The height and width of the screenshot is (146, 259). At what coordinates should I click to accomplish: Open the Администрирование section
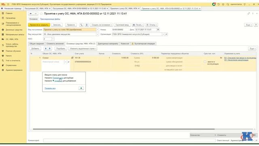coord(14,70)
